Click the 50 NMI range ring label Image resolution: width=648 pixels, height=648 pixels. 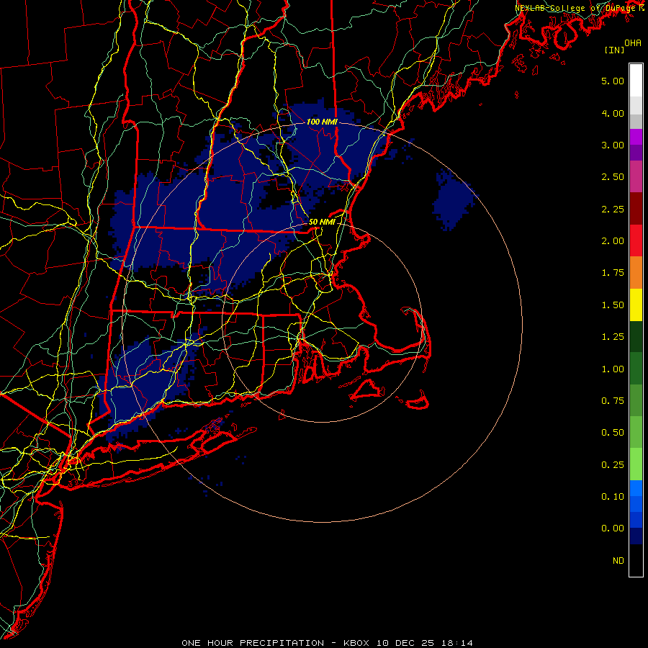click(x=322, y=222)
